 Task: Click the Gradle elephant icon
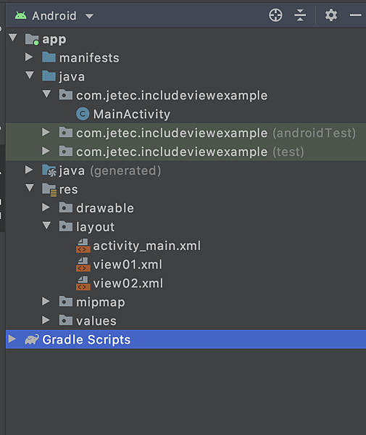tap(32, 339)
